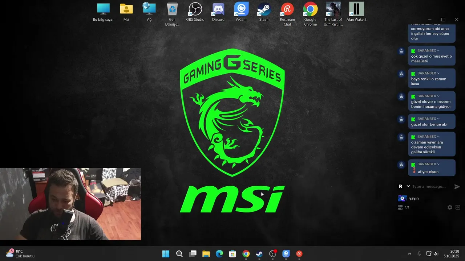Click the 'o zaman yayınlara devam ediceksin' message
Viewport: 465px width, 261px height.
(432, 144)
